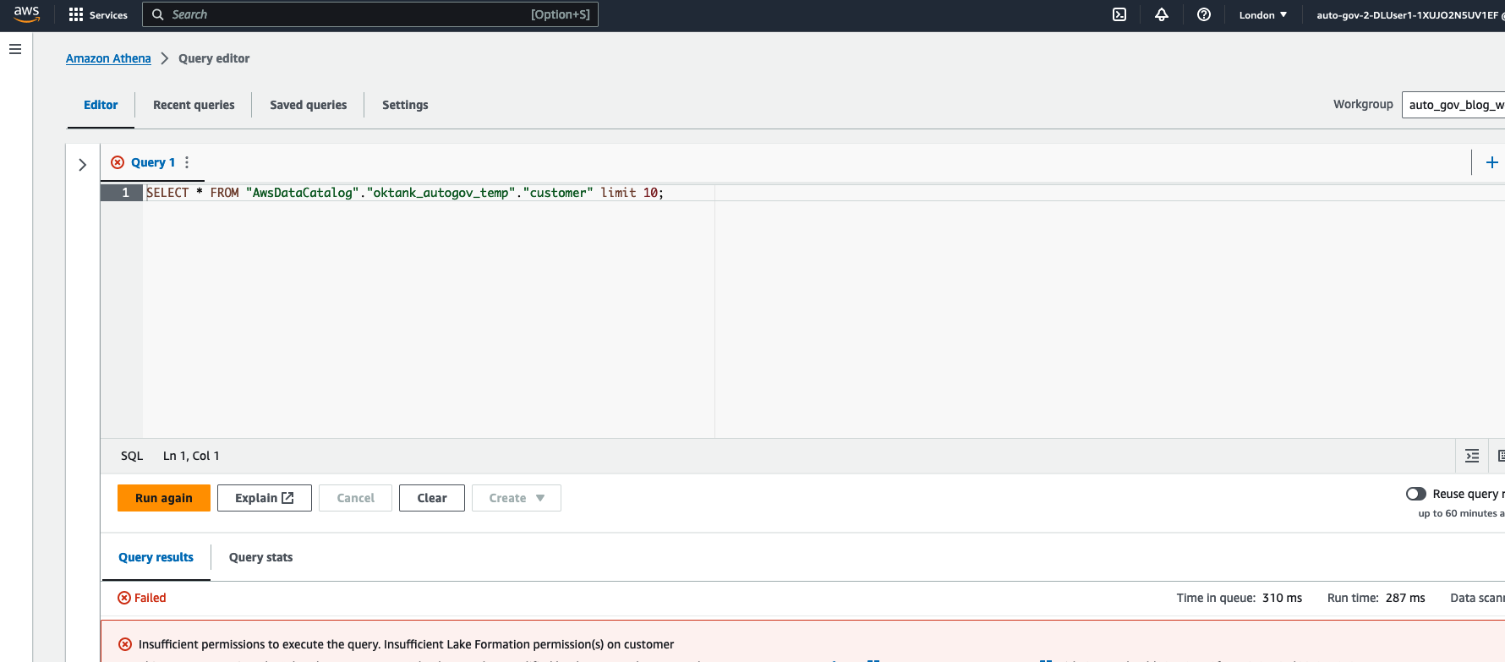Click the Explain button

[x=265, y=498]
